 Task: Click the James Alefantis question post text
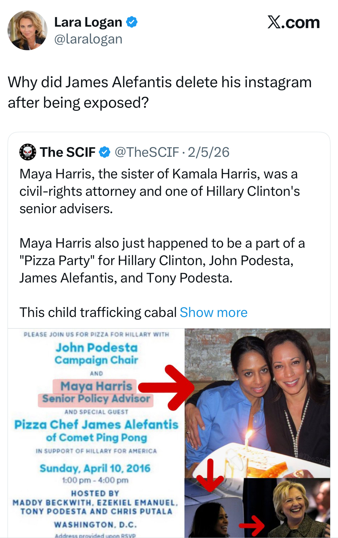pos(160,92)
